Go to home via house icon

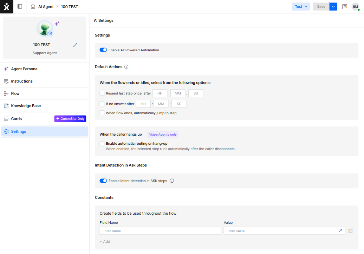pyautogui.click(x=33, y=7)
